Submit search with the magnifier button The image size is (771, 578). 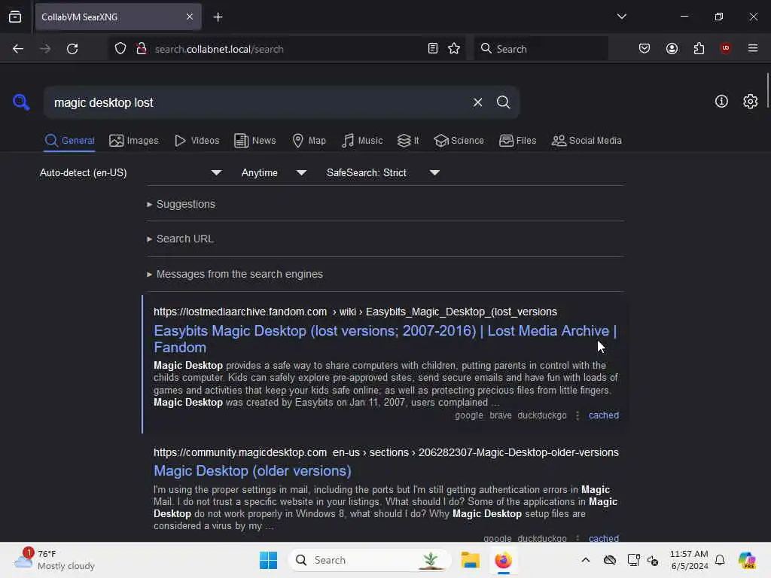click(x=504, y=102)
